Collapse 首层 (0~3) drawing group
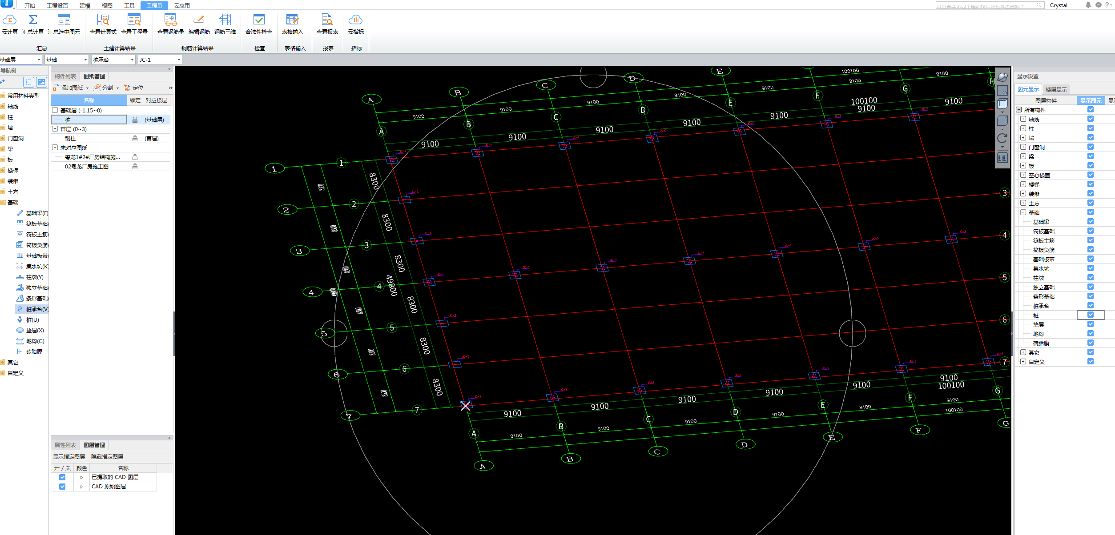The image size is (1115, 535). click(x=55, y=129)
